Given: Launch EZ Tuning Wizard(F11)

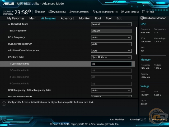Looking at the screenshot, I should (x=105, y=12).
